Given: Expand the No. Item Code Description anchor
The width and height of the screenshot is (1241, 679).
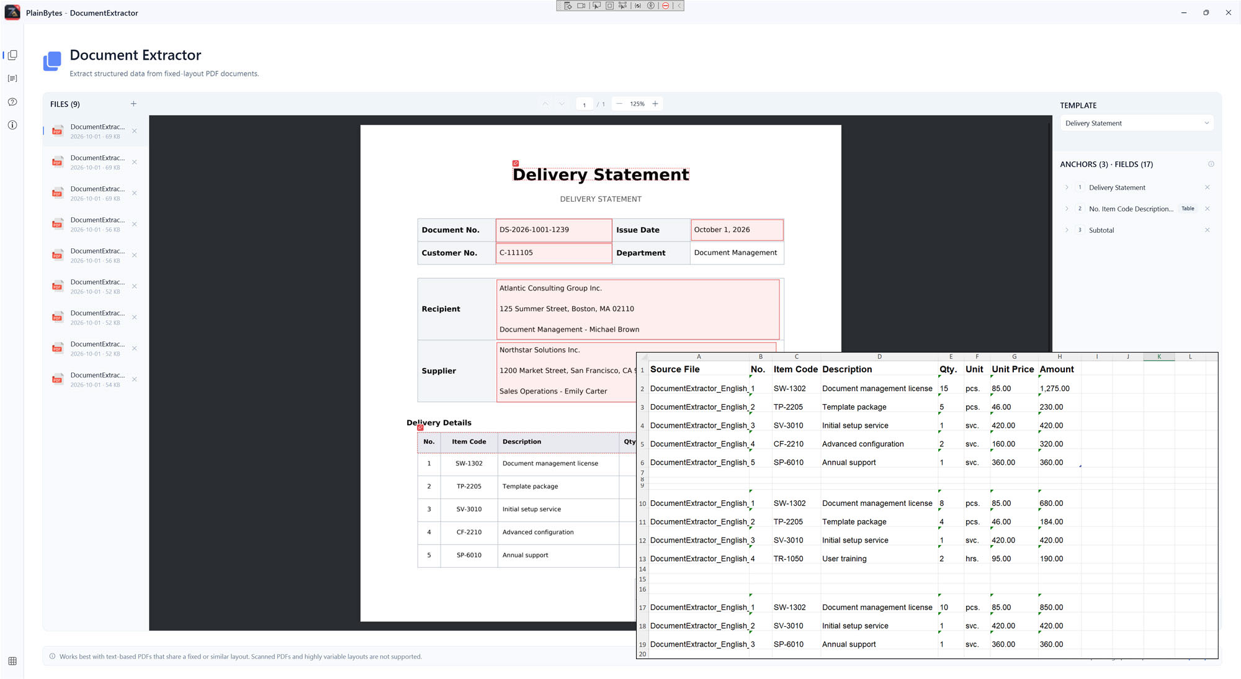Looking at the screenshot, I should (1067, 209).
